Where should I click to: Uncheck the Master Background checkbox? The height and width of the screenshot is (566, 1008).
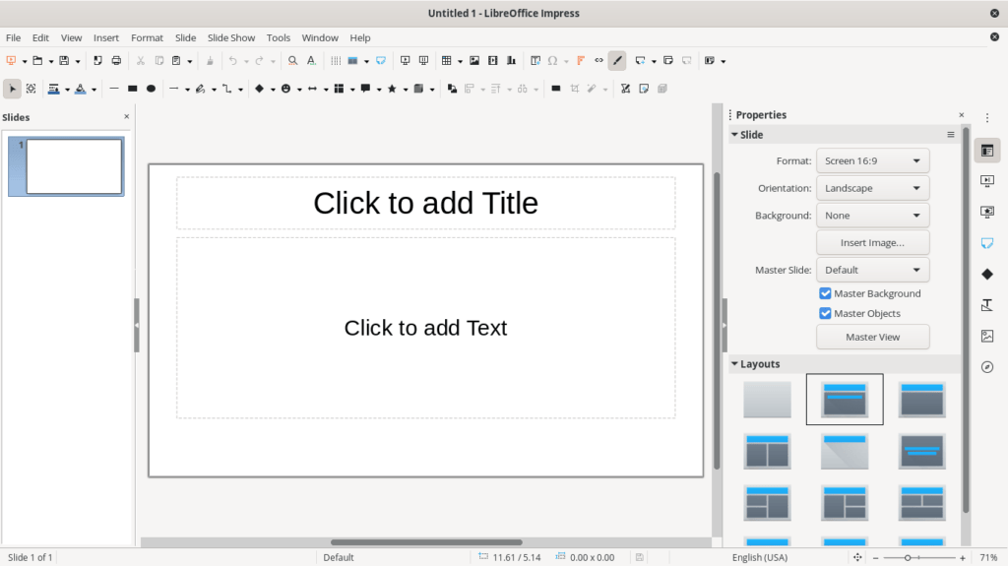[825, 293]
